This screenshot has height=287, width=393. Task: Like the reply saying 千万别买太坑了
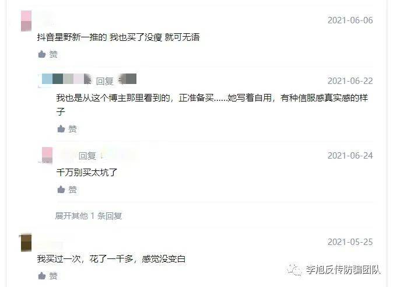coord(61,189)
